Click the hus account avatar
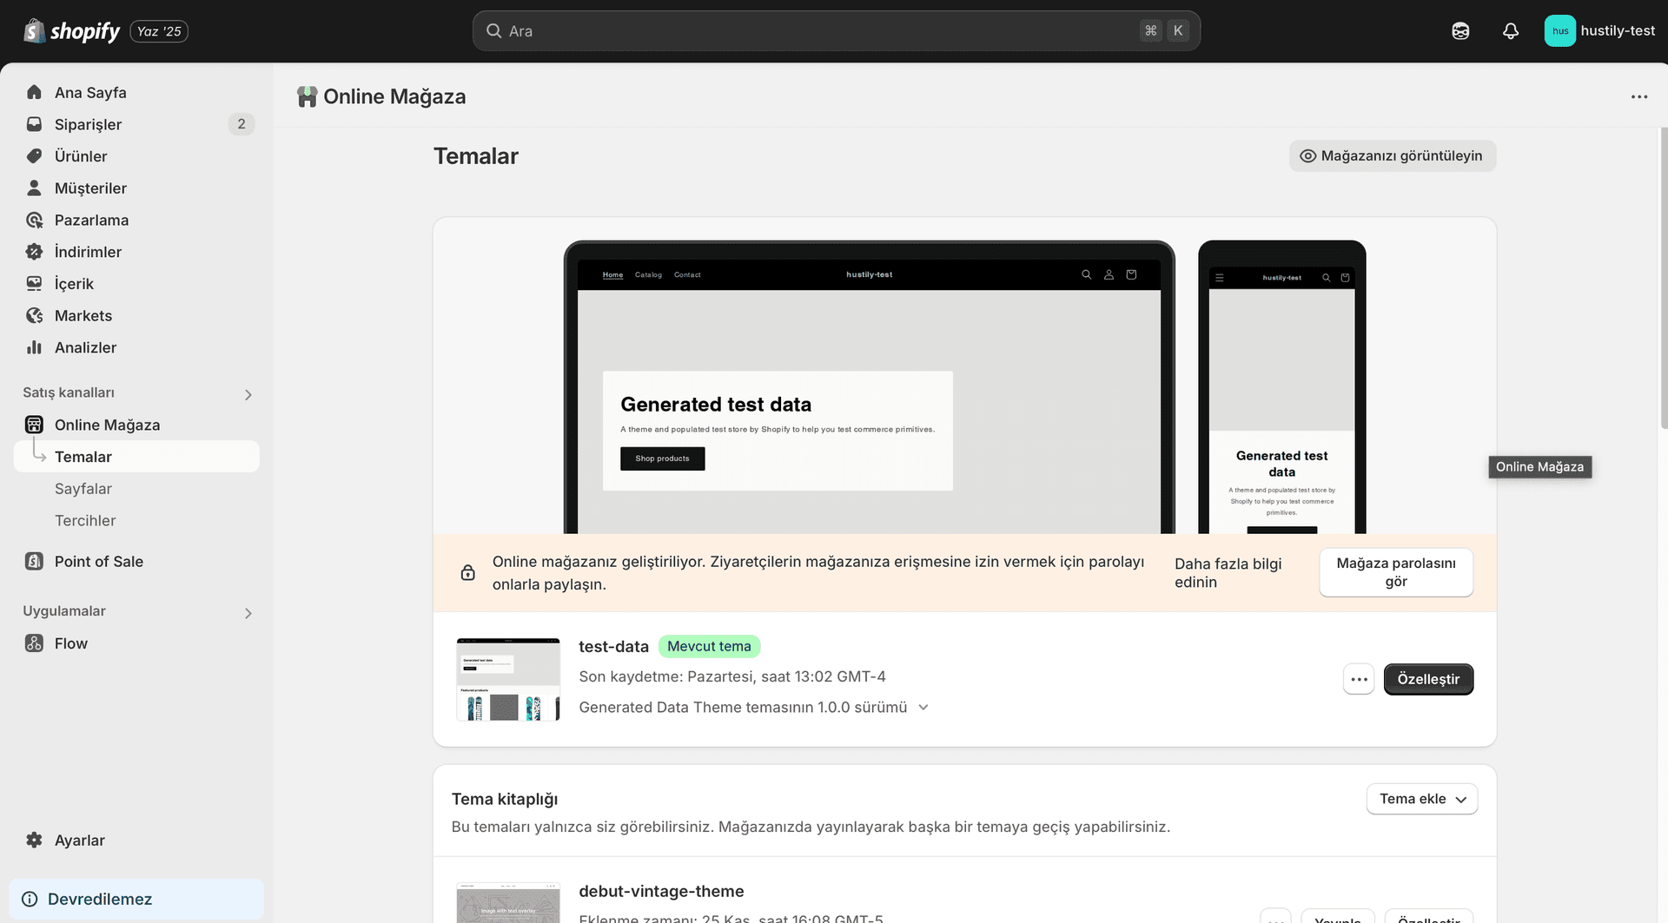The width and height of the screenshot is (1668, 923). coord(1559,31)
